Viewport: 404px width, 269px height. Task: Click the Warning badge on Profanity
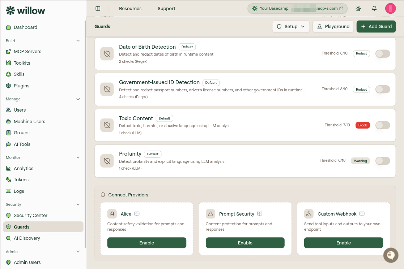click(360, 161)
